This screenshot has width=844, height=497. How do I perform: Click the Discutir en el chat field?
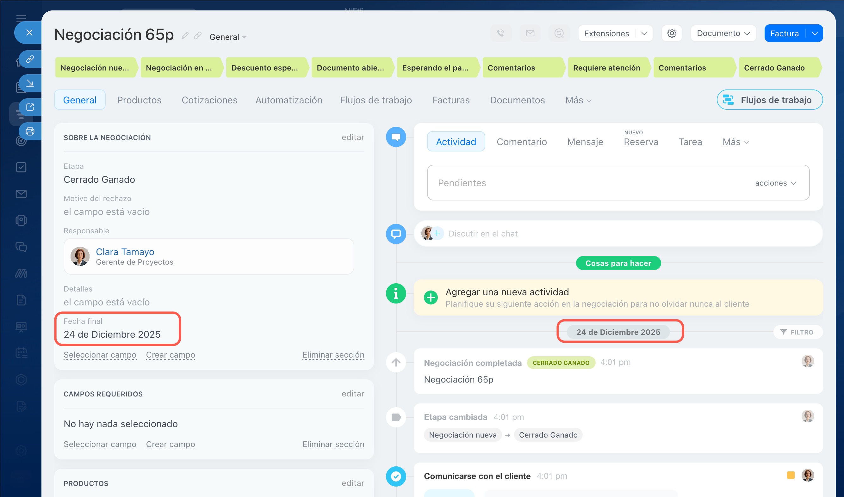coord(483,233)
